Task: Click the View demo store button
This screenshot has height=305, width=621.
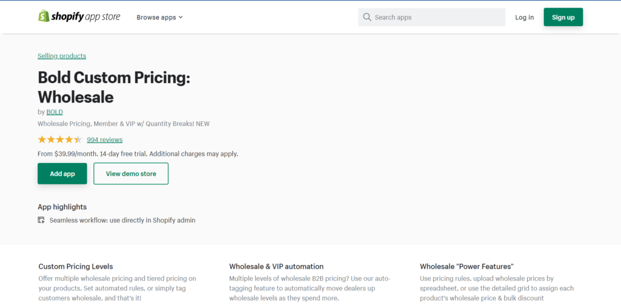Action: coord(131,173)
